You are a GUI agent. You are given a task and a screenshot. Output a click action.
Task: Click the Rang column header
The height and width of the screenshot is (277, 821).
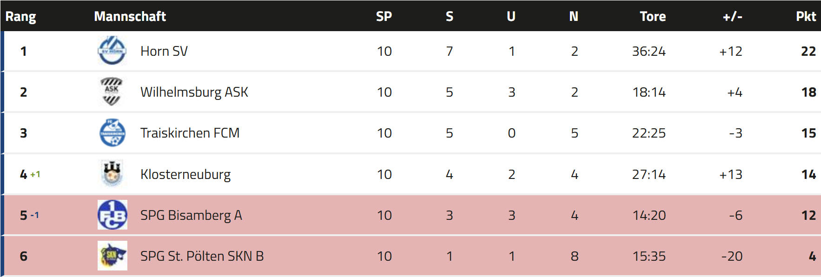click(x=20, y=16)
